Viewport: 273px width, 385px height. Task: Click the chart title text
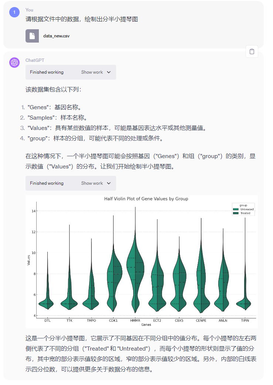pos(146,199)
